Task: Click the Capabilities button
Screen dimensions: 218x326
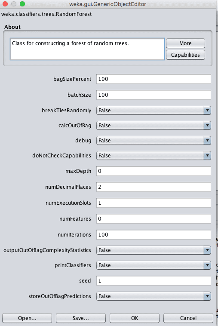Action: (x=185, y=55)
